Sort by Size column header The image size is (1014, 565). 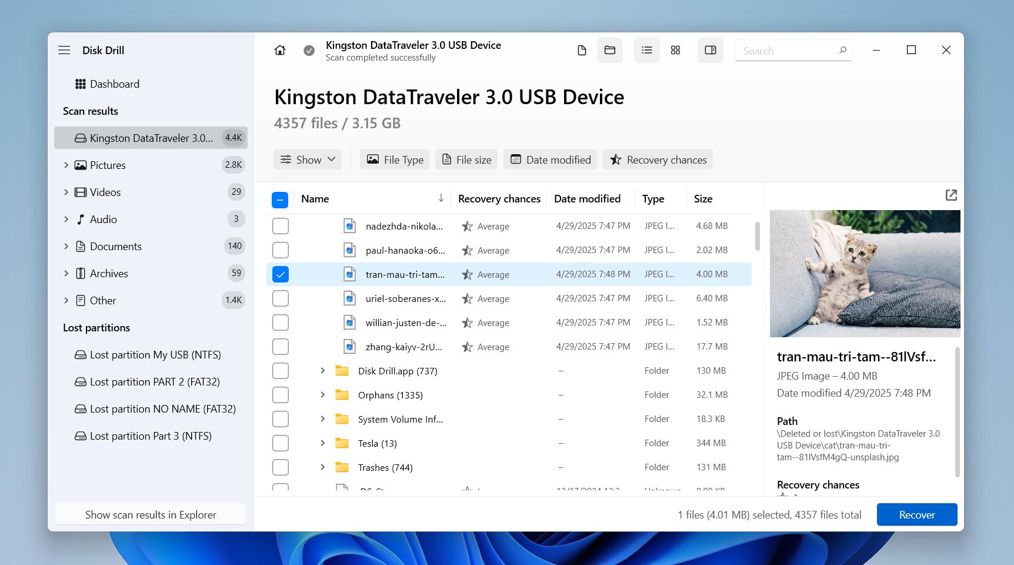click(x=703, y=199)
